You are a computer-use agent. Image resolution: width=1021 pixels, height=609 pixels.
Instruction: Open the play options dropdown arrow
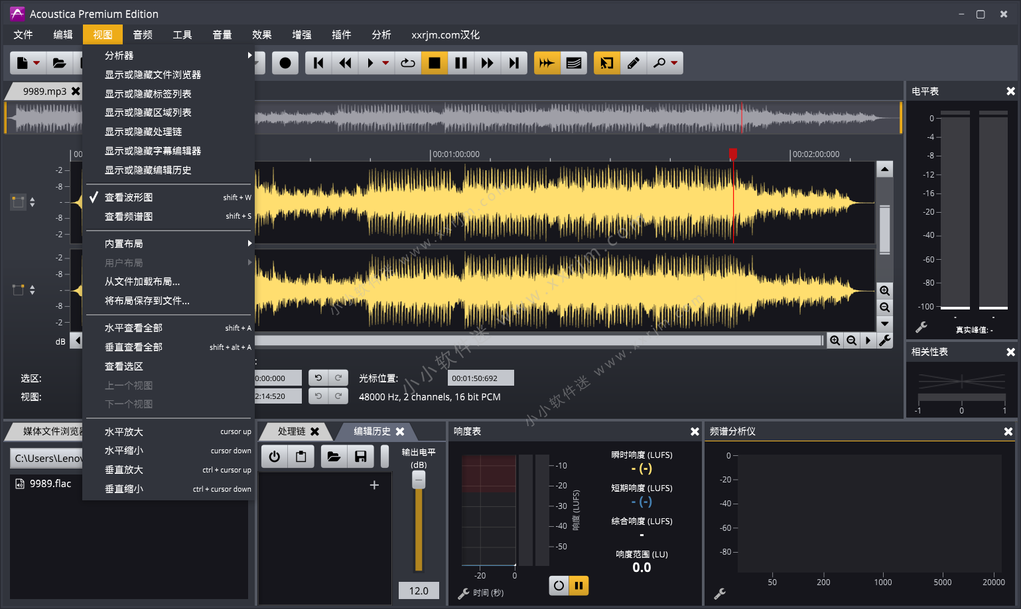(x=385, y=63)
